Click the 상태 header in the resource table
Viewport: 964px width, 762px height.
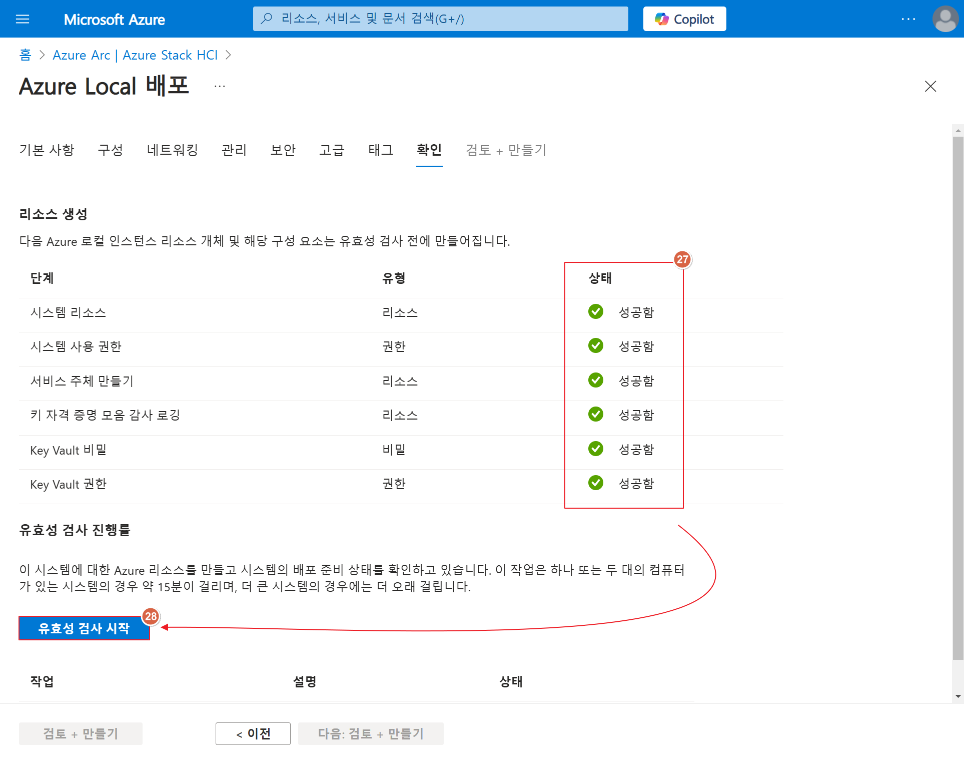click(x=600, y=278)
